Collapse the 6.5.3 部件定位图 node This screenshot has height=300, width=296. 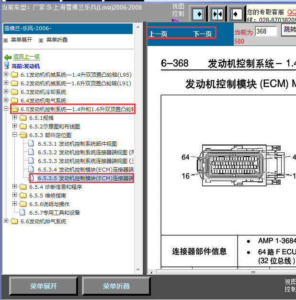coord(14,135)
